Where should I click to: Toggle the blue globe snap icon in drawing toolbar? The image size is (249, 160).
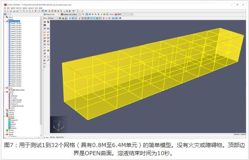[x=45, y=29]
